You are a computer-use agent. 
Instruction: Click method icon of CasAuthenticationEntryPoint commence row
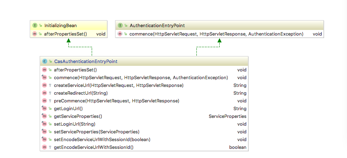click(44, 77)
